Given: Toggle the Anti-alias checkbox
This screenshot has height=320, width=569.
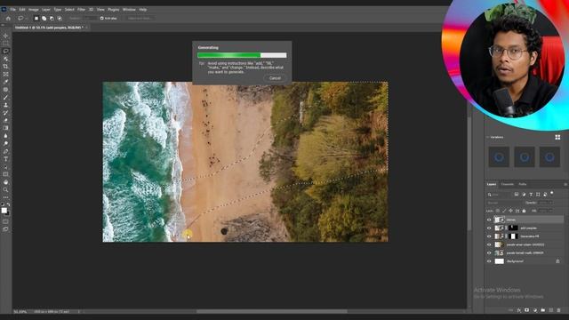Looking at the screenshot, I should (102, 19).
